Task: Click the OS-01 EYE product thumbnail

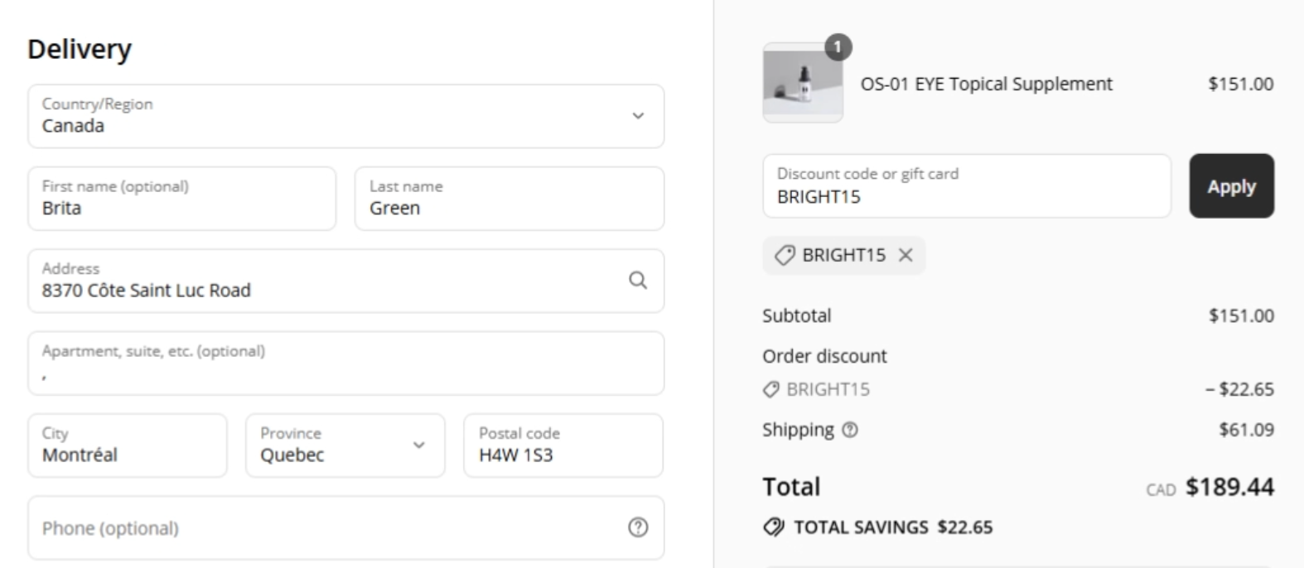Action: tap(803, 83)
